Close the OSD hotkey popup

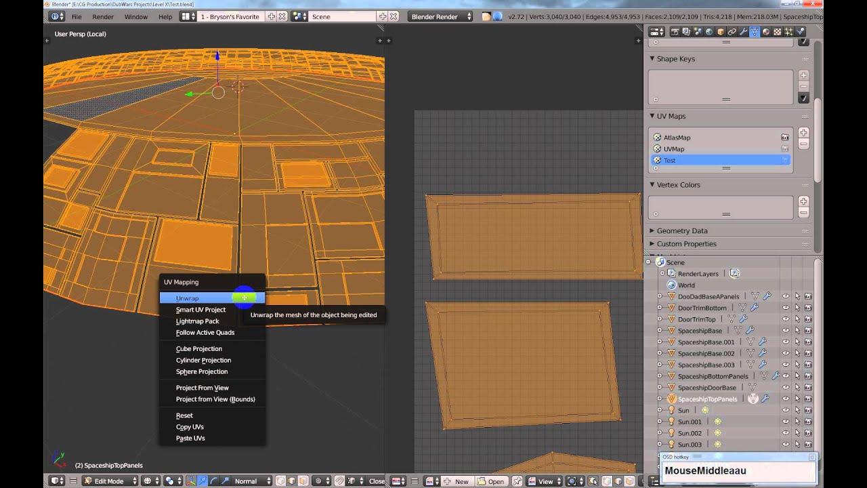pyautogui.click(x=812, y=457)
